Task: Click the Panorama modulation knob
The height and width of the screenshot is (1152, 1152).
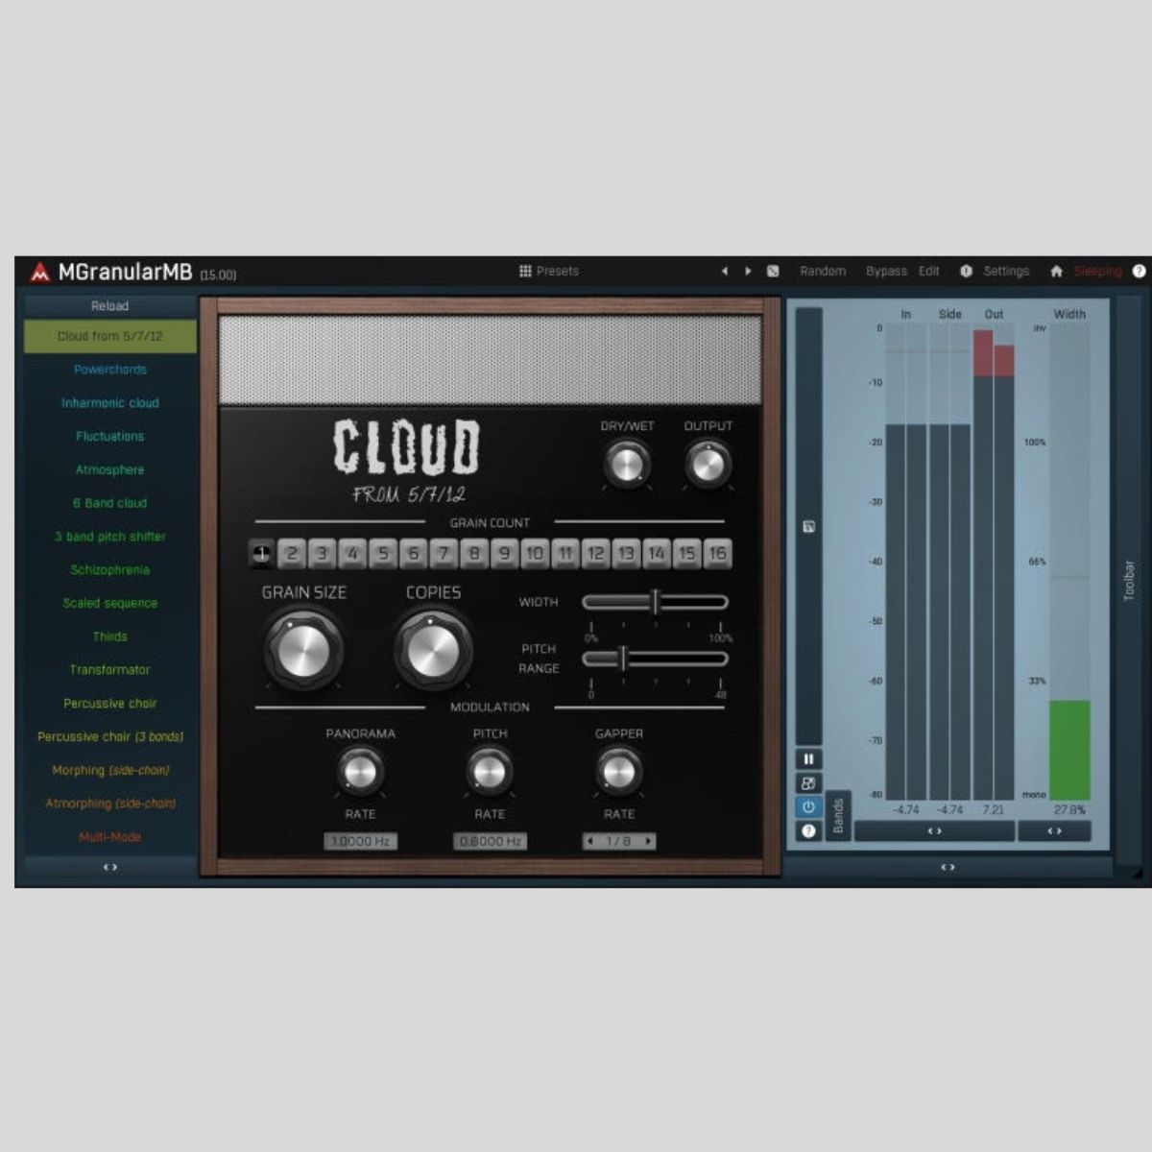Action: (360, 772)
